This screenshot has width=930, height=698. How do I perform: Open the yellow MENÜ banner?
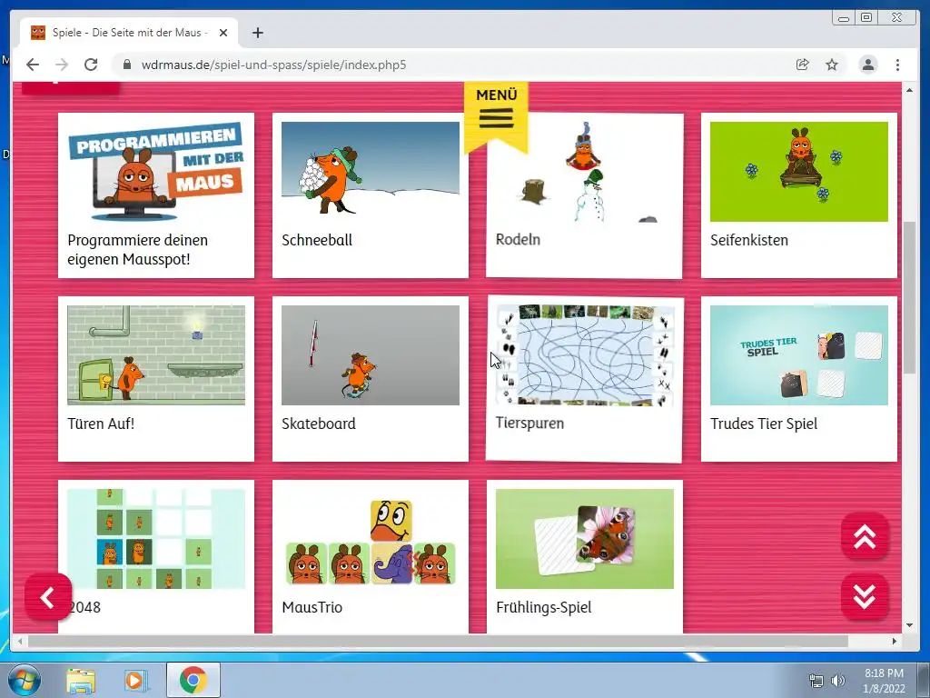pyautogui.click(x=496, y=115)
